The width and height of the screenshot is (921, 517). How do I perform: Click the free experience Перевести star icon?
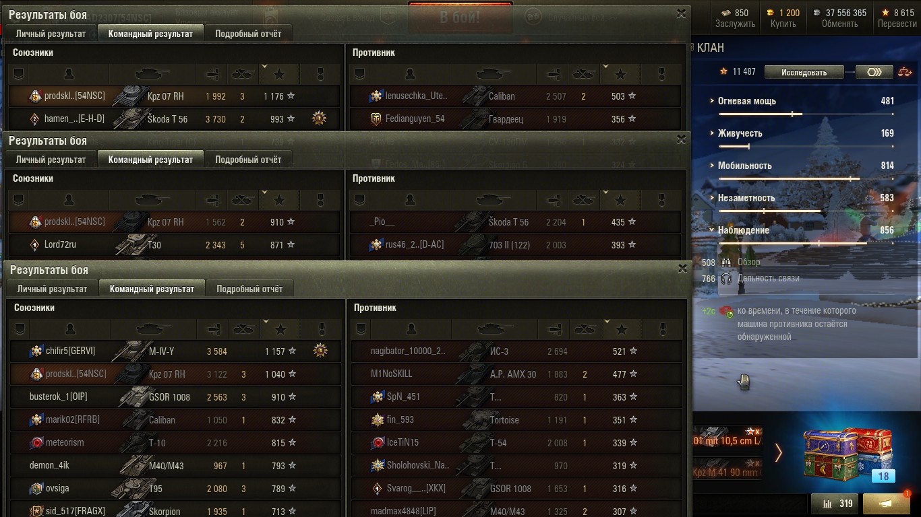coord(885,13)
